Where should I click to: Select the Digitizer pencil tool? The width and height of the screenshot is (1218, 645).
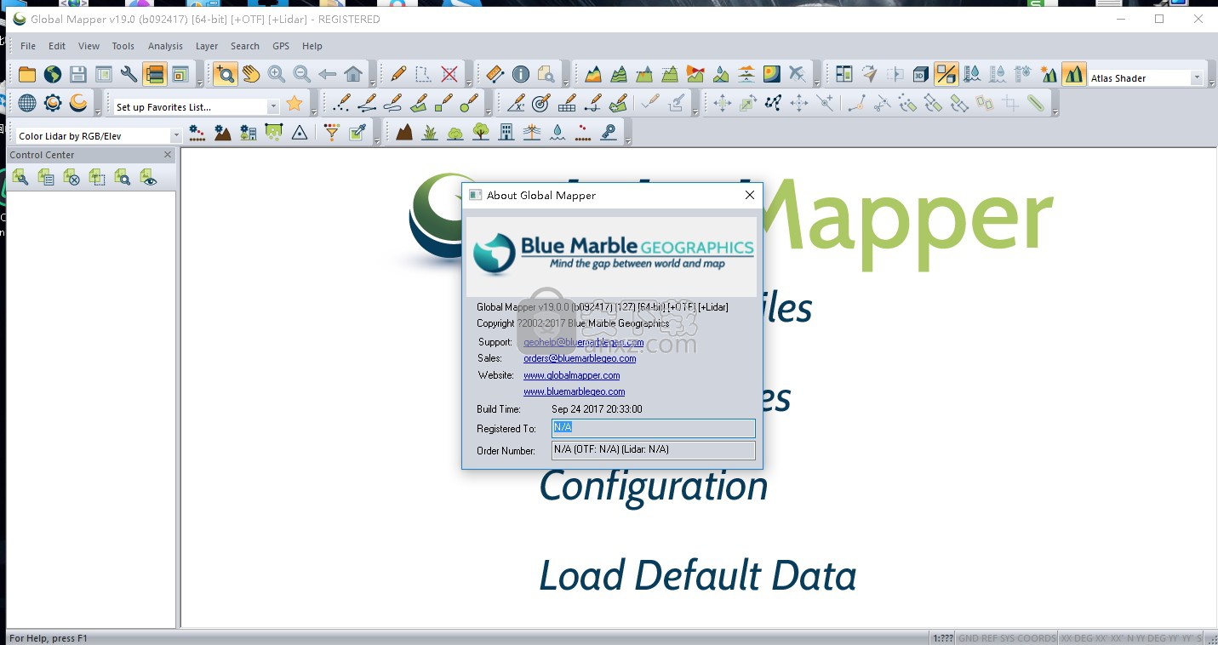(397, 75)
